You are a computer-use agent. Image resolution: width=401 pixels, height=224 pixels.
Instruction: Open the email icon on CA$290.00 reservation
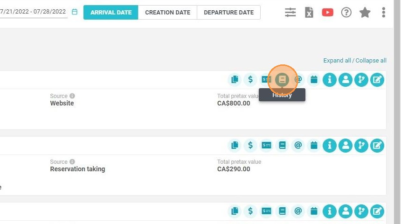298,146
